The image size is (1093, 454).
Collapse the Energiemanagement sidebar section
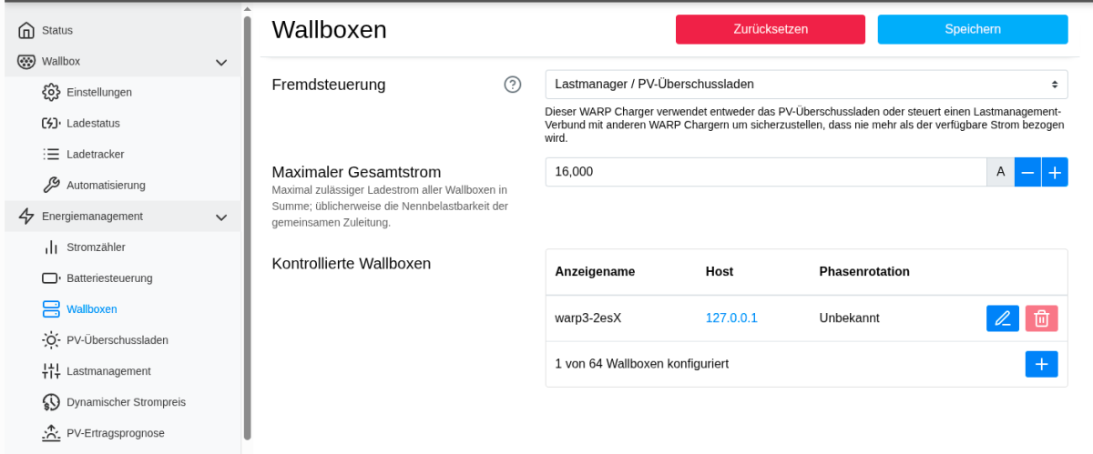[x=220, y=217]
